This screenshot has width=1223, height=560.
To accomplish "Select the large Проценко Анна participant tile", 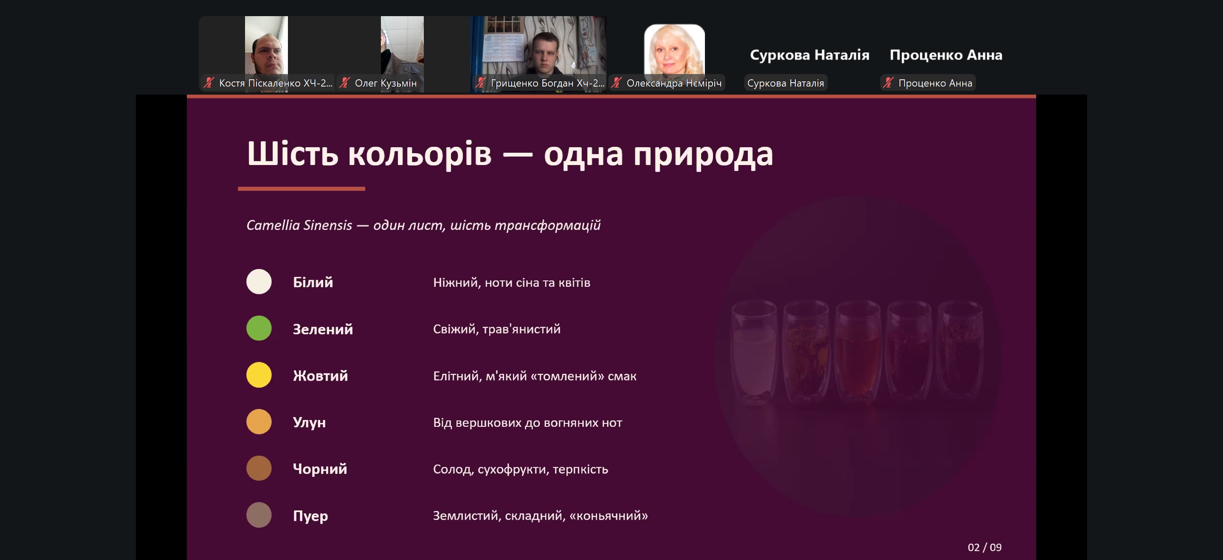I will point(946,55).
